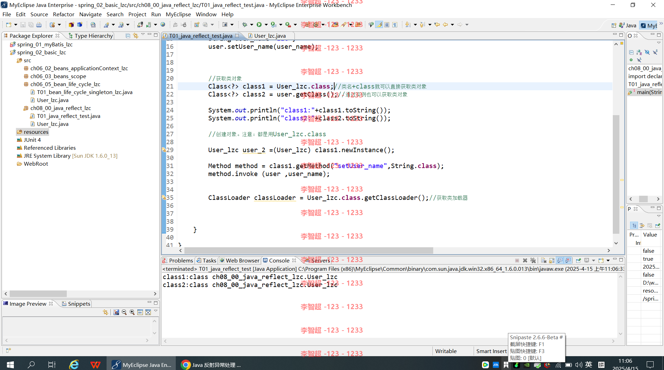Click the New wizard toolbar icon
Screen dimensions: 664x370
(9, 25)
